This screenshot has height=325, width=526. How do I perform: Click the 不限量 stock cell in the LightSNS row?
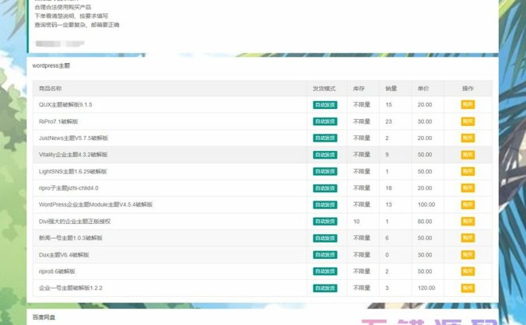coord(362,171)
